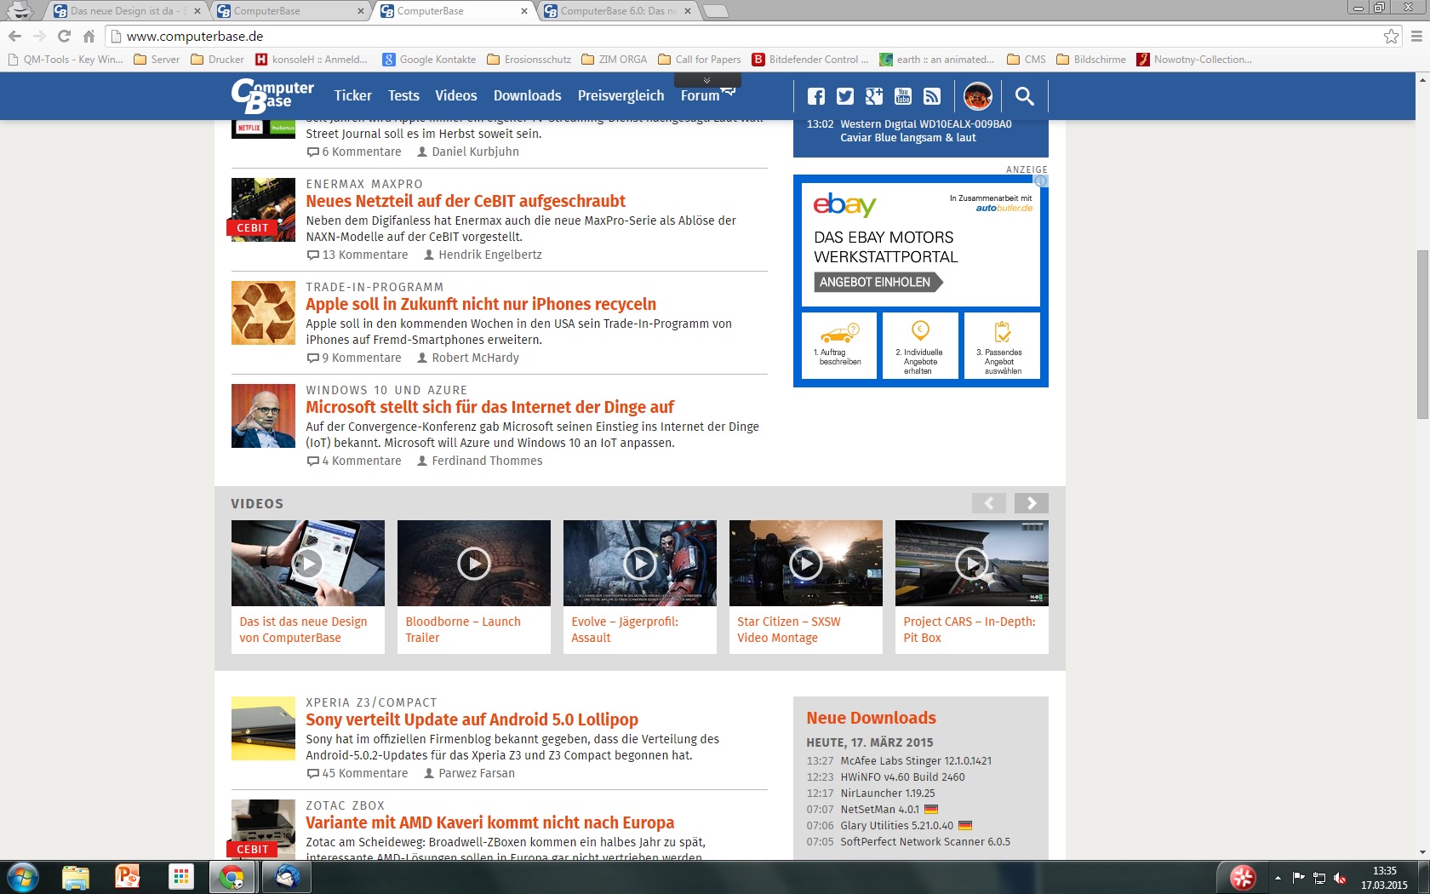Expand the dark dropdown tab above Forum
Screen dimensions: 1430x894
(707, 80)
